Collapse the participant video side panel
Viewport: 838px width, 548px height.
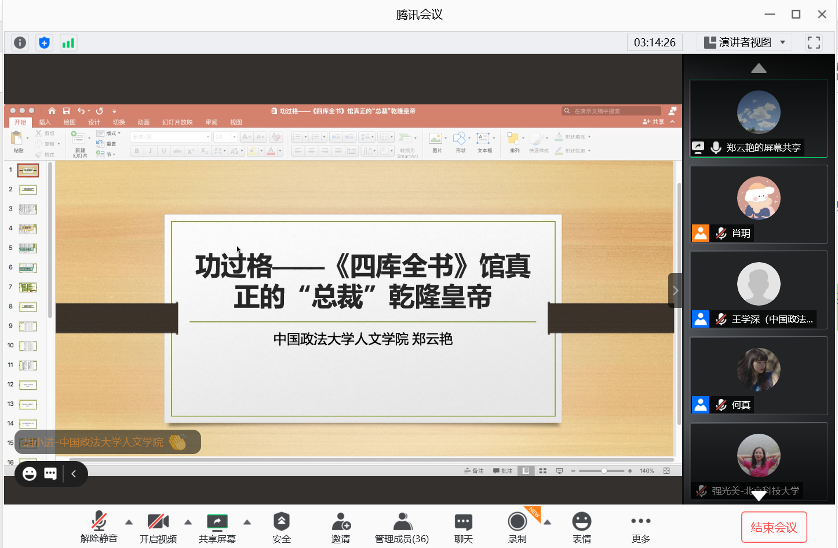tap(675, 291)
